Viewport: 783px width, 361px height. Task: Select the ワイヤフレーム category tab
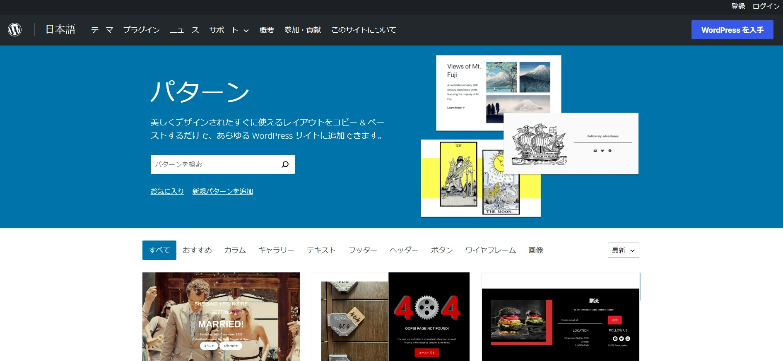[491, 250]
